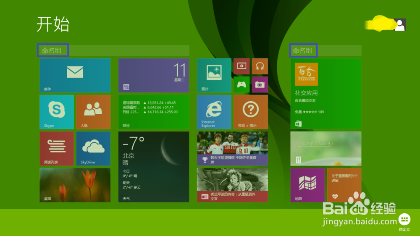Open the News tile with black-and-white photo
Image resolution: width=420 pixels, height=236 pixels.
point(233,185)
